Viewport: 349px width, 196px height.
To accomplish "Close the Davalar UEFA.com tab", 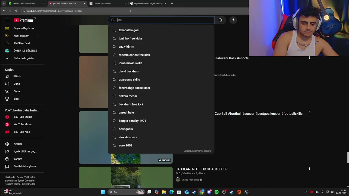I will (x=125, y=4).
